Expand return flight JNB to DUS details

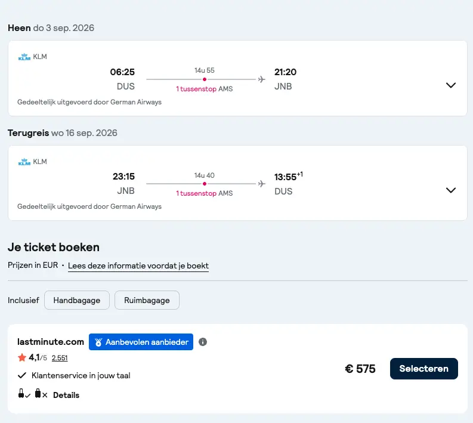(451, 190)
